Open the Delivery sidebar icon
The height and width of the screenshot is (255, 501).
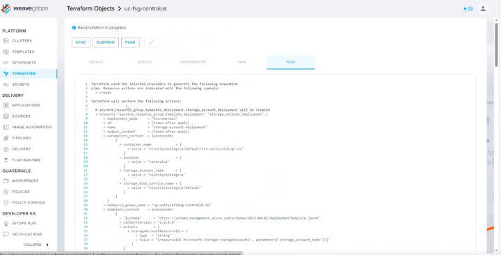(6, 149)
